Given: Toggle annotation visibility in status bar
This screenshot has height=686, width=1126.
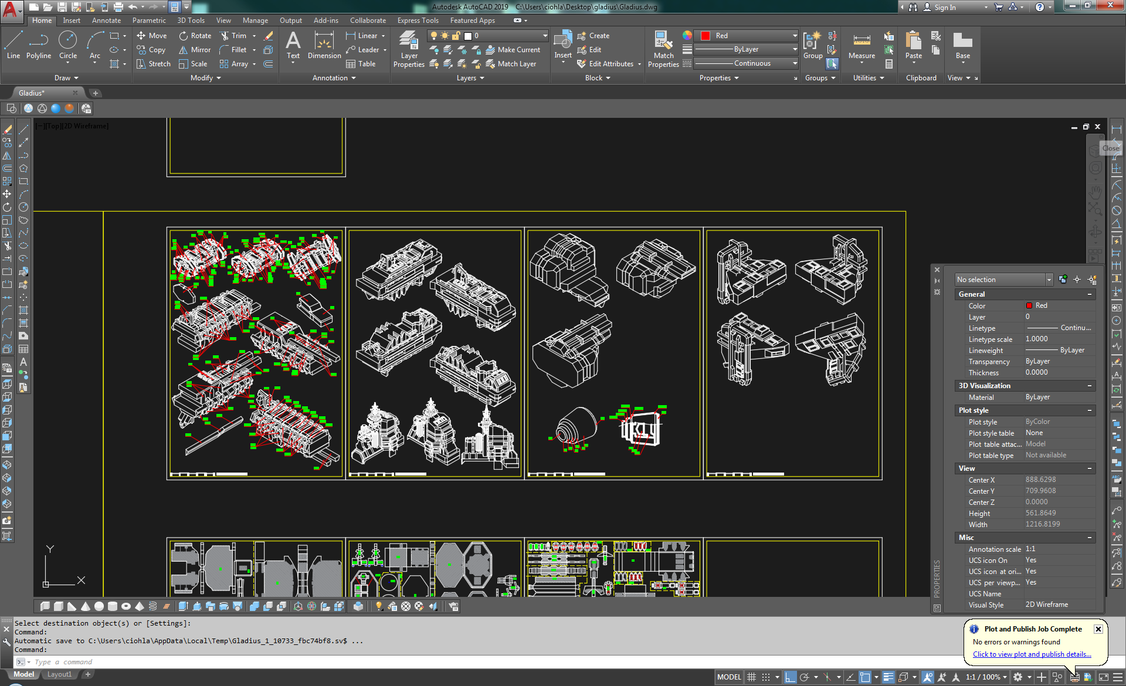Looking at the screenshot, I should coord(928,677).
